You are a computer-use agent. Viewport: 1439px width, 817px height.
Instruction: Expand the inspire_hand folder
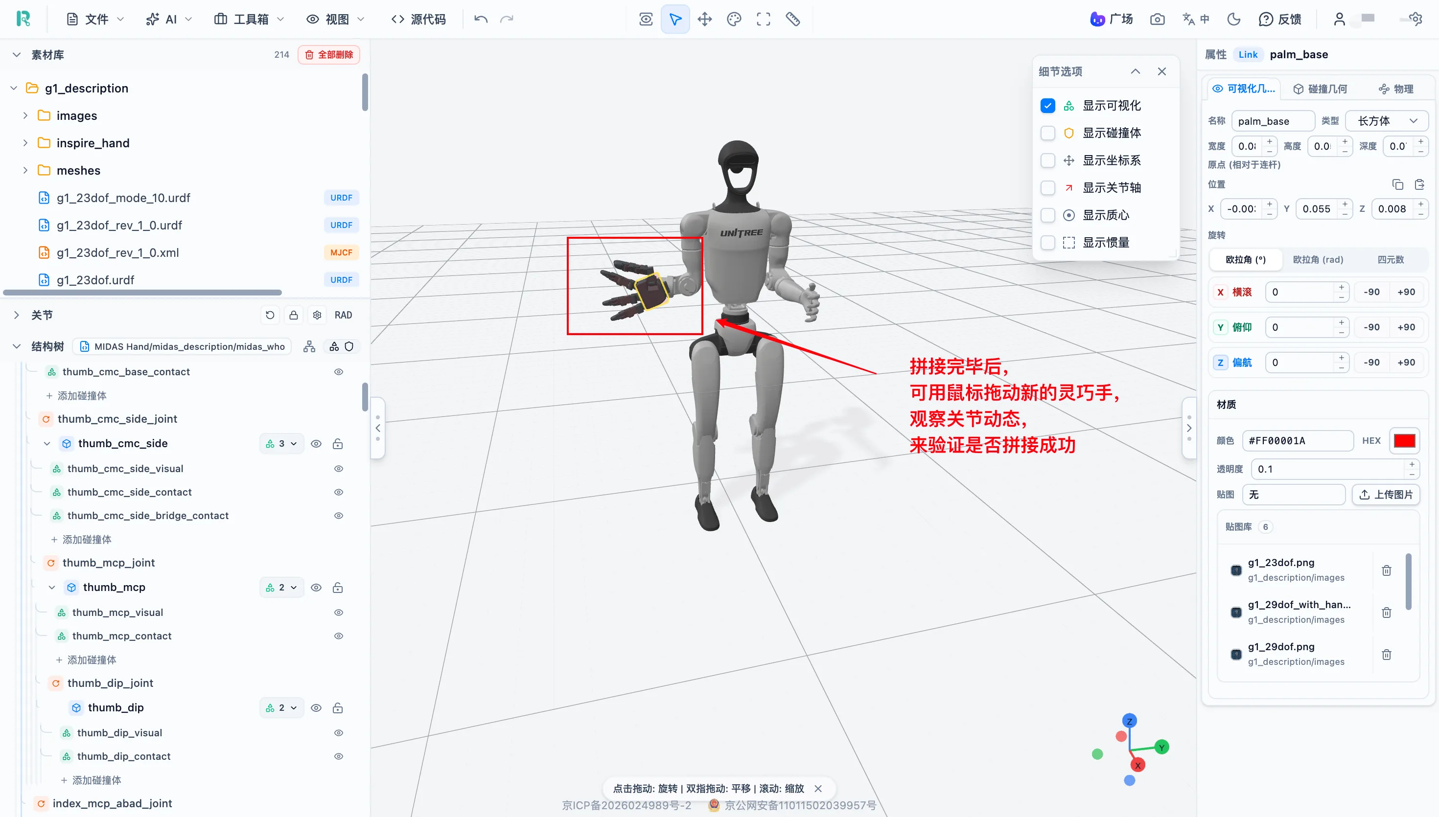pyautogui.click(x=25, y=143)
